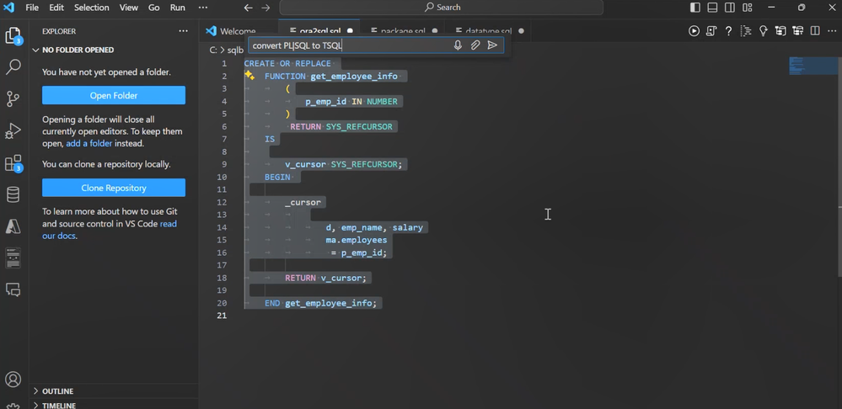
Task: Open the Source Control view
Action: (13, 98)
